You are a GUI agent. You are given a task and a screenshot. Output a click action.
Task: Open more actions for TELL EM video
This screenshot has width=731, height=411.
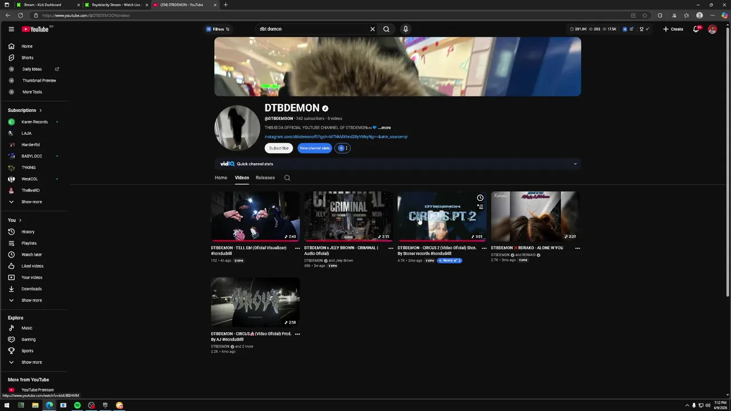[x=297, y=248]
